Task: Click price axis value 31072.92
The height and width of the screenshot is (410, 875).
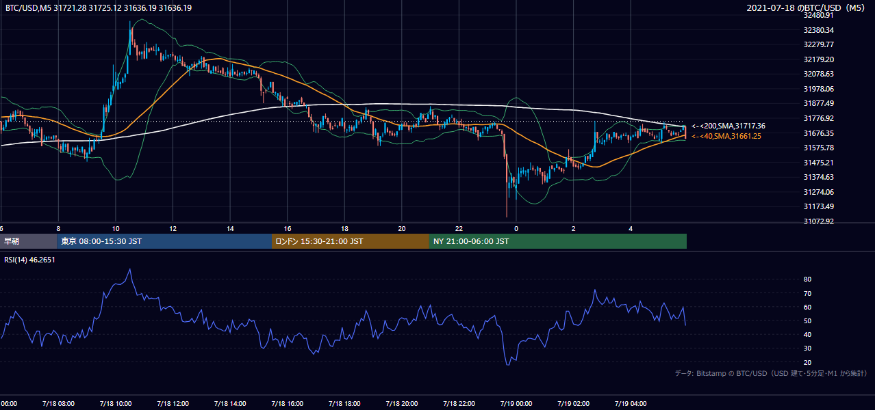Action: (x=819, y=221)
